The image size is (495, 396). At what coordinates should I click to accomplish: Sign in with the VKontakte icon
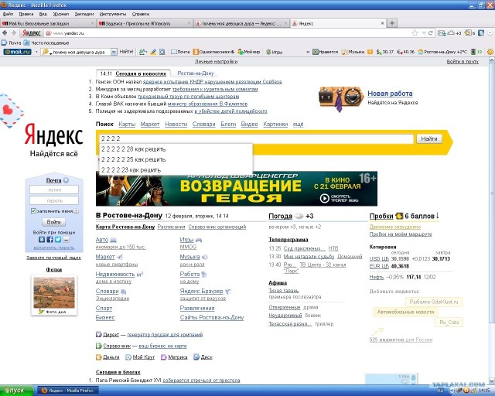click(42, 239)
